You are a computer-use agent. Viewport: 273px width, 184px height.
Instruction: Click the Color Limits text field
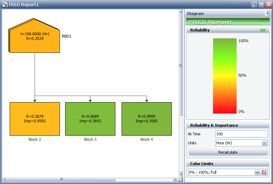tap(221, 172)
